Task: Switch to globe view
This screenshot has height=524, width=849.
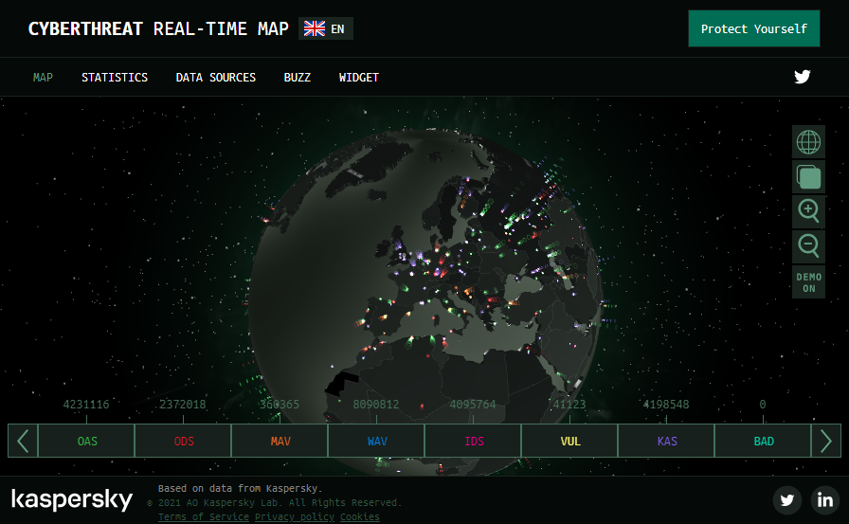Action: pos(808,142)
